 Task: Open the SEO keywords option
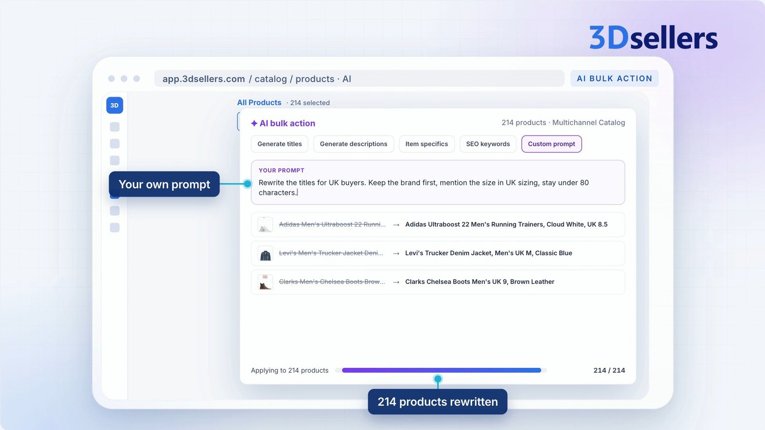click(x=488, y=144)
